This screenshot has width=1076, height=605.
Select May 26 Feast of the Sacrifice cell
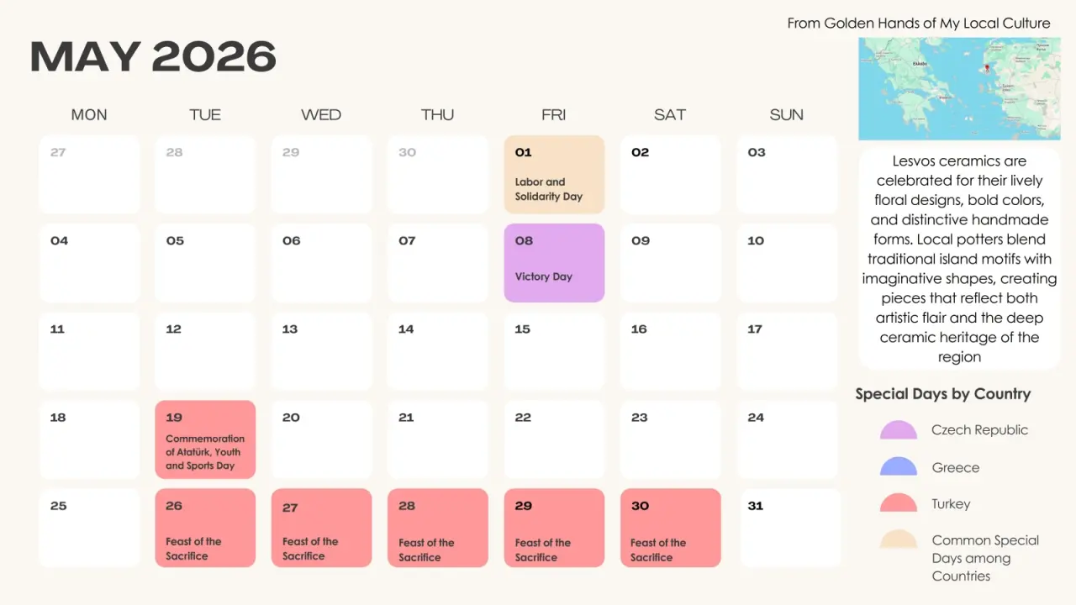coord(205,528)
